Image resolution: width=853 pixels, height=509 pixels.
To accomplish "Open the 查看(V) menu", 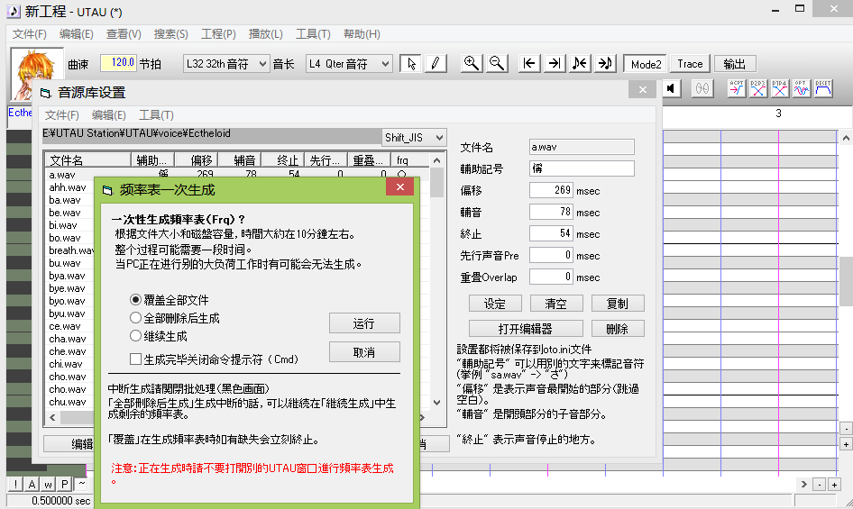I will [124, 33].
